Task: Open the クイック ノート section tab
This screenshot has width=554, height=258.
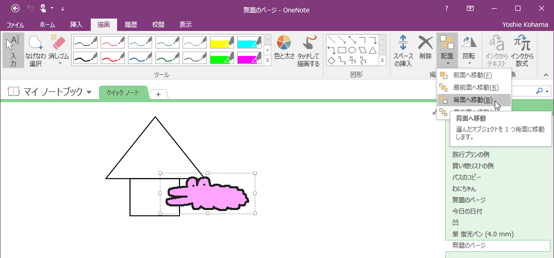Action: (123, 93)
